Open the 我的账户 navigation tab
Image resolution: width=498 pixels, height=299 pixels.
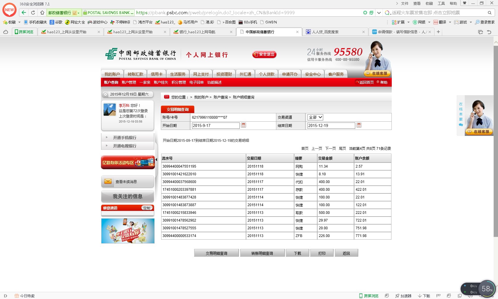112,74
